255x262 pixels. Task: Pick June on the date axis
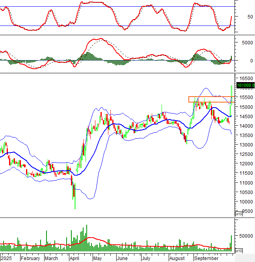[123, 258]
